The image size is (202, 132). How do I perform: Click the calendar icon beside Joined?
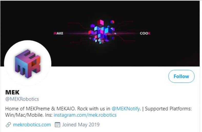57,125
